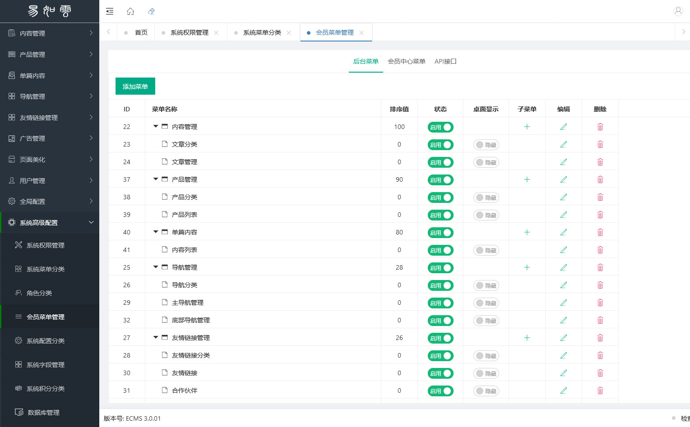Disable the 产品管理 status switch
This screenshot has height=427, width=690.
[x=440, y=180]
